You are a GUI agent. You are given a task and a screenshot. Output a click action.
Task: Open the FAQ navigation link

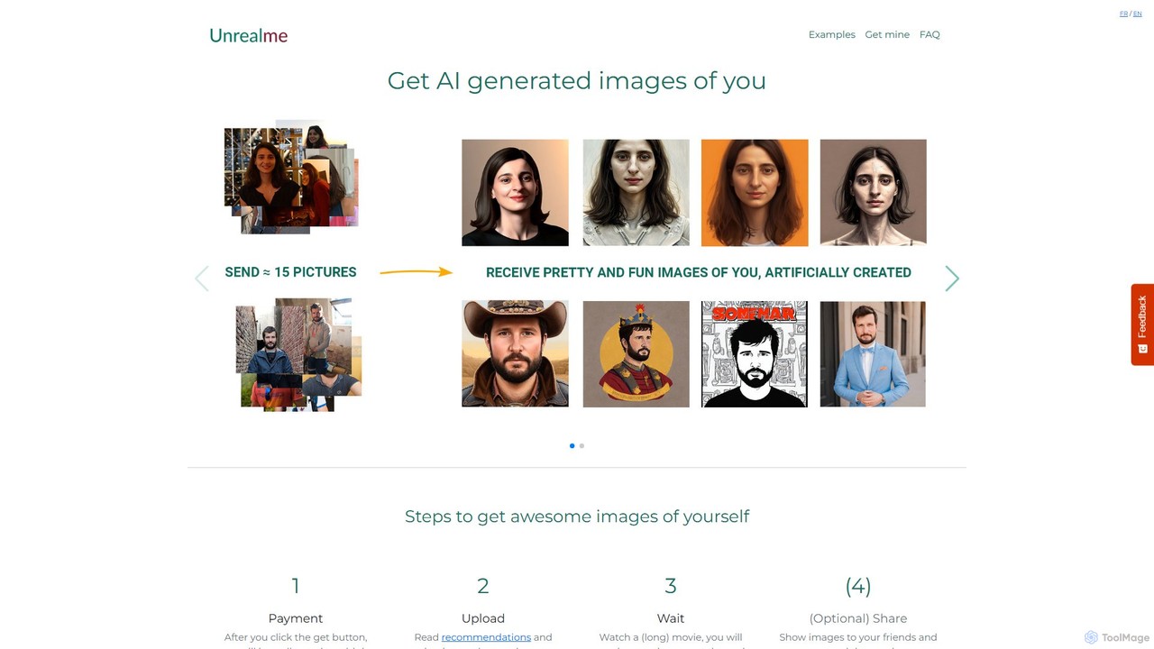[930, 34]
